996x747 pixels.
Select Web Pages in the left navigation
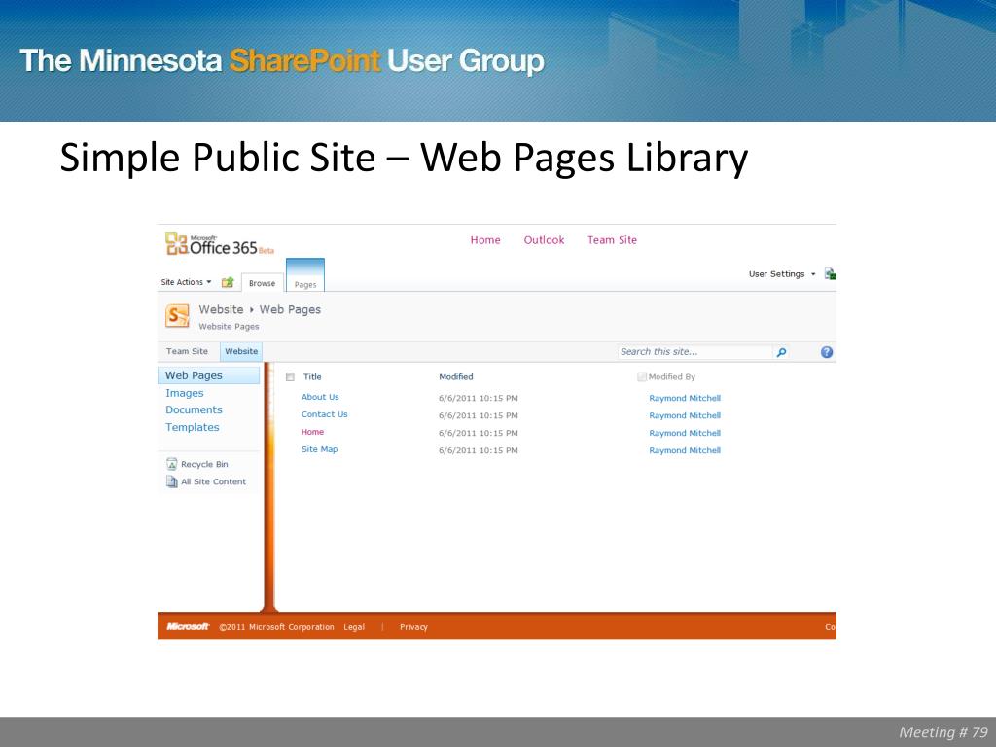tap(208, 375)
